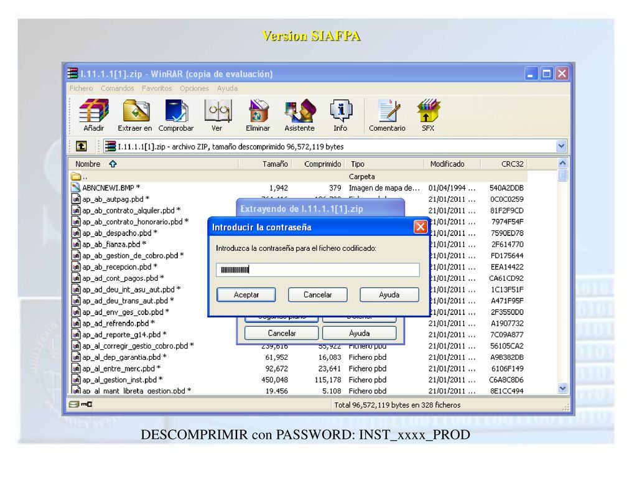This screenshot has height=478, width=637.
Task: Sort file list by Tamaño column
Action: pos(265,164)
